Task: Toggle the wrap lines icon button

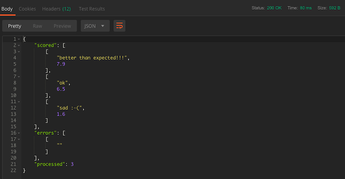Action: (x=119, y=26)
